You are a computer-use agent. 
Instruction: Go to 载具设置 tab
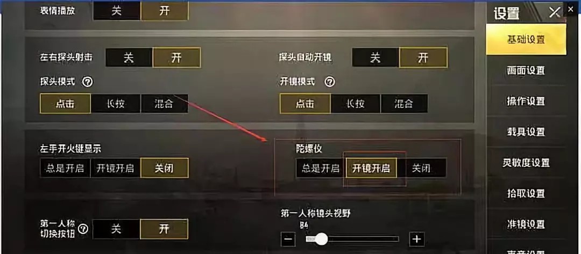point(526,132)
